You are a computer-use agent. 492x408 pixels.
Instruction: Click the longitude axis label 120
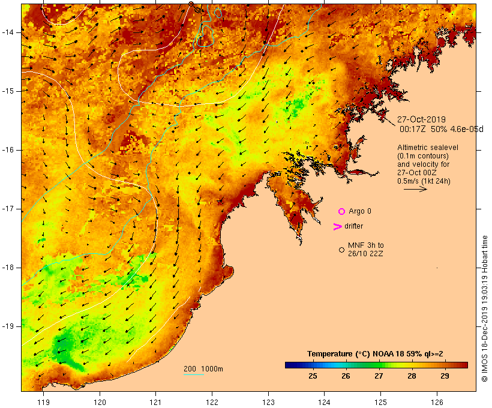[x=100, y=402]
